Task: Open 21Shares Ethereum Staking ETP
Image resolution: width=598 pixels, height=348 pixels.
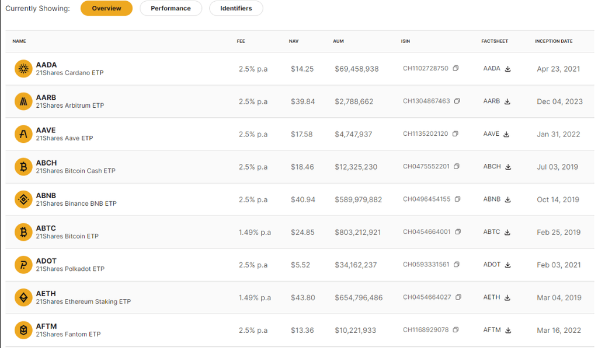Action: click(83, 301)
